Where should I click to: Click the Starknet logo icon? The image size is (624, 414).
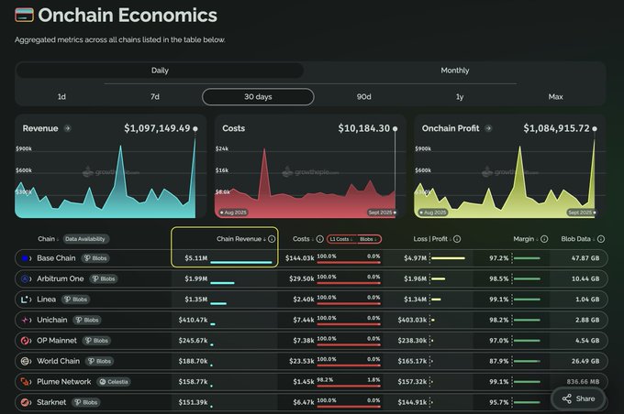[25, 402]
